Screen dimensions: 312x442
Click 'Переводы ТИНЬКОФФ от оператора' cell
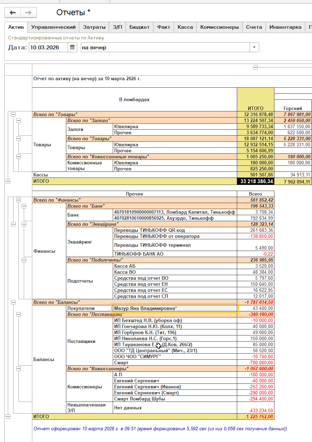tap(175, 236)
